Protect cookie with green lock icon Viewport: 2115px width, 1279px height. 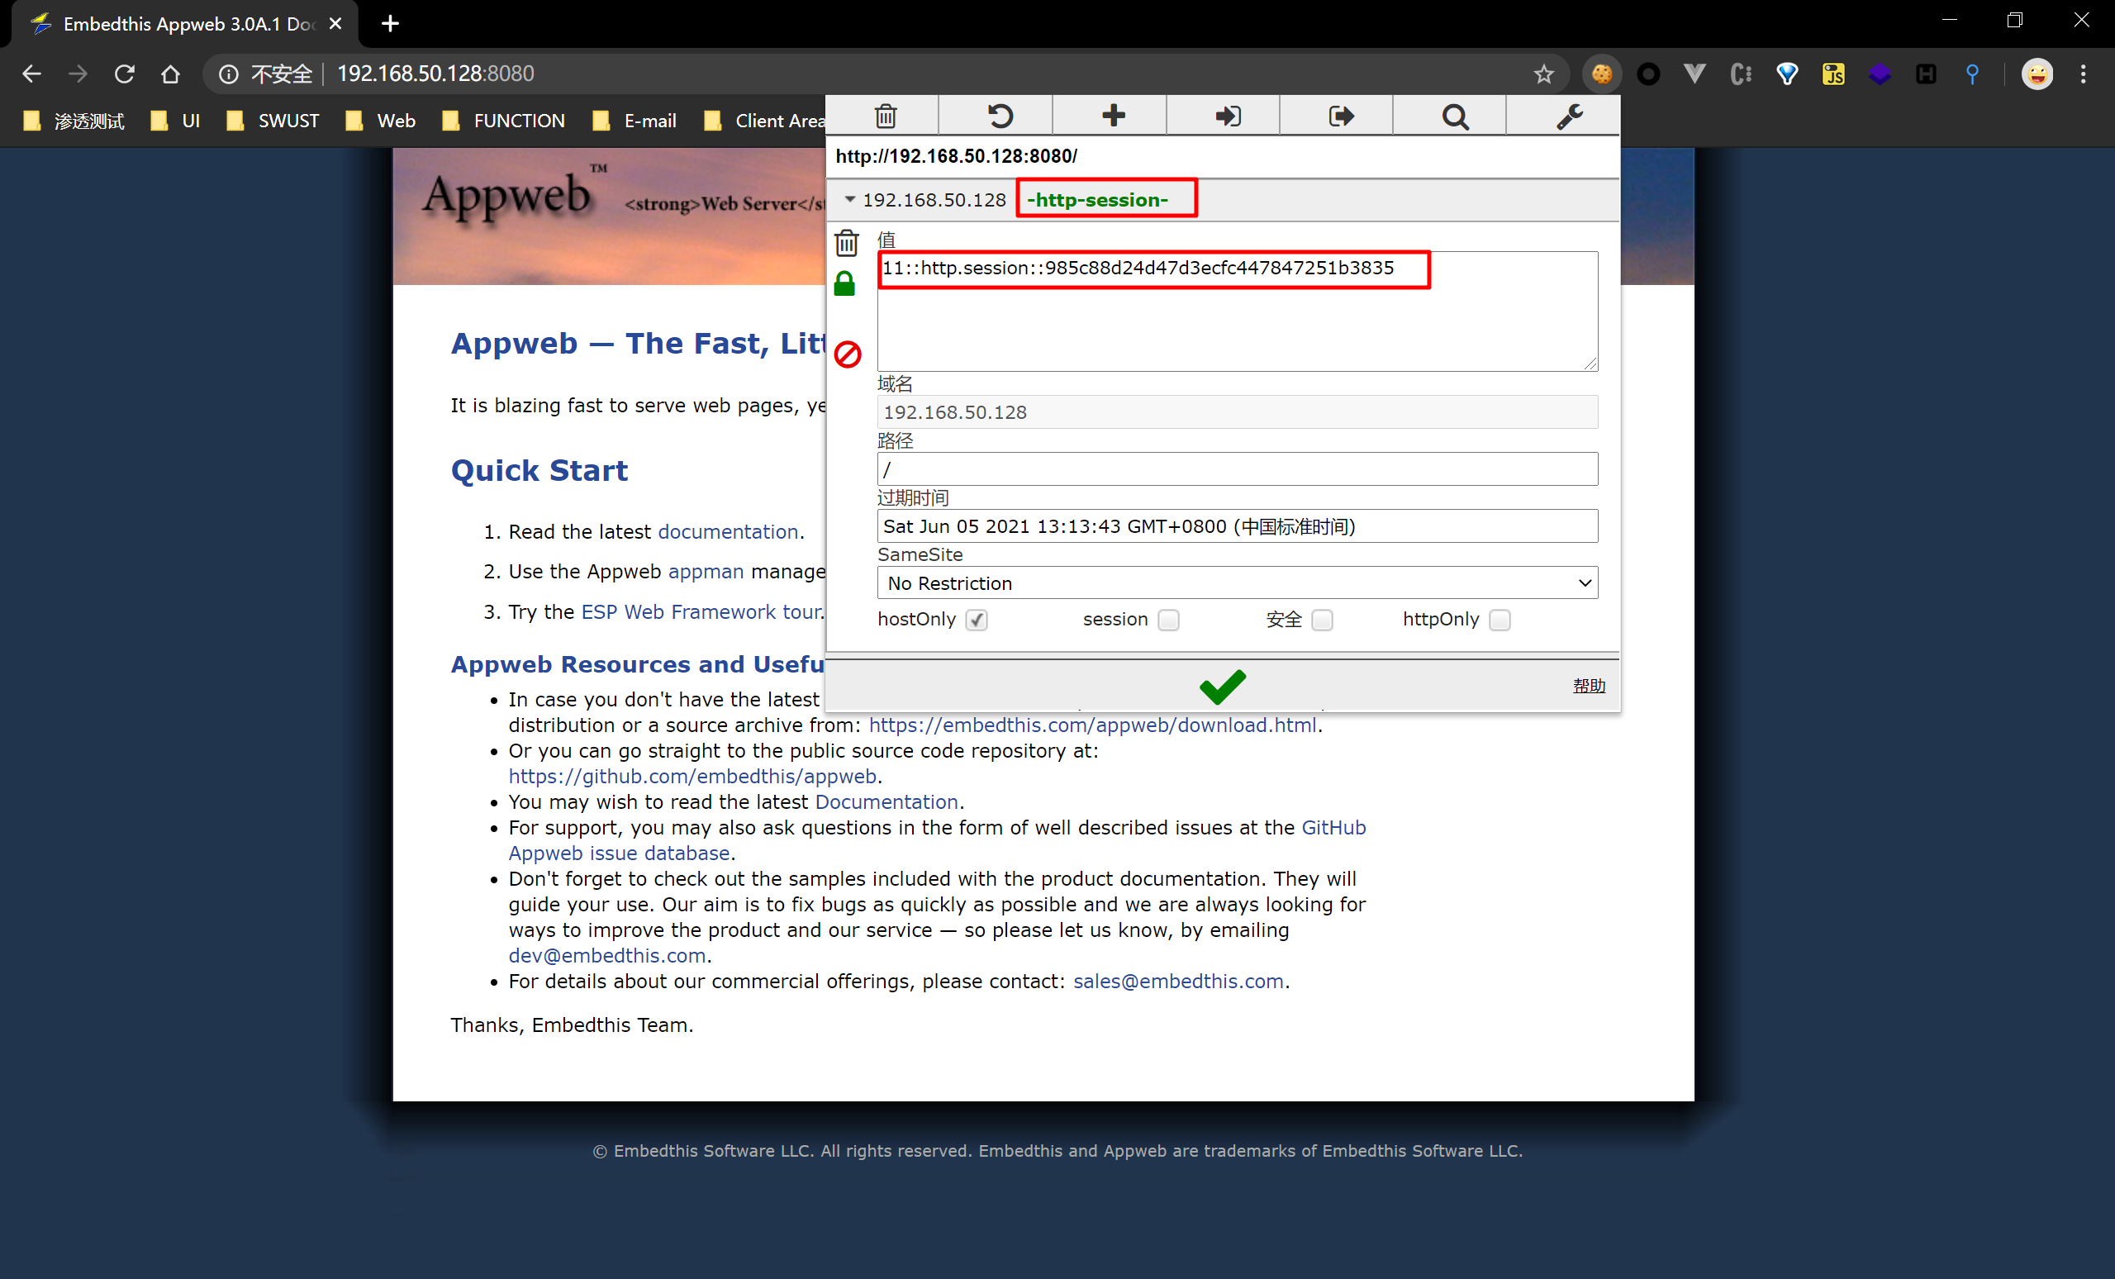pos(844,283)
